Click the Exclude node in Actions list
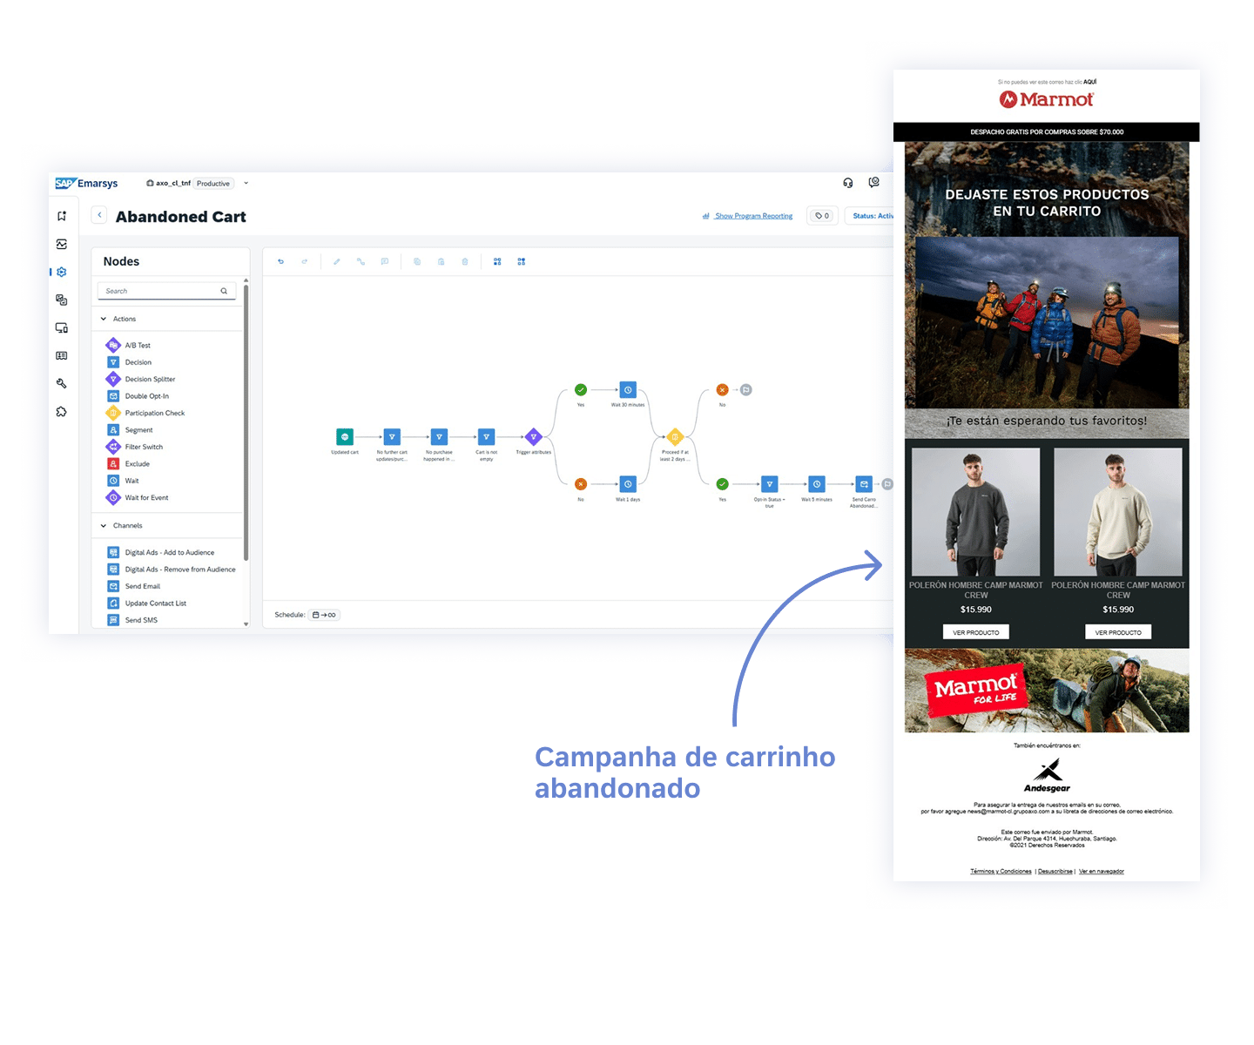The height and width of the screenshot is (1045, 1254). tap(137, 464)
